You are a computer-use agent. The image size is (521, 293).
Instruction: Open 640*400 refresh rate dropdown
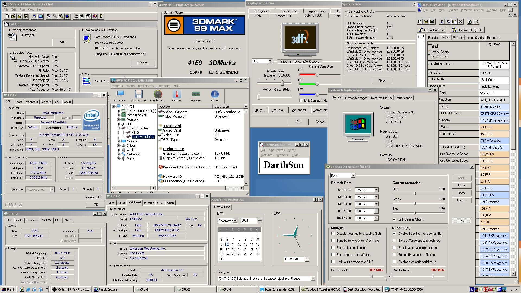[376, 197]
